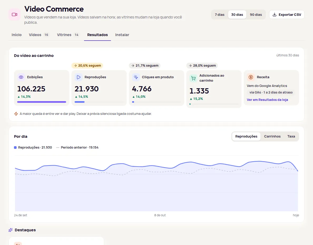Select the 7 dias period
Image resolution: width=313 pixels, height=245 pixels.
point(219,14)
